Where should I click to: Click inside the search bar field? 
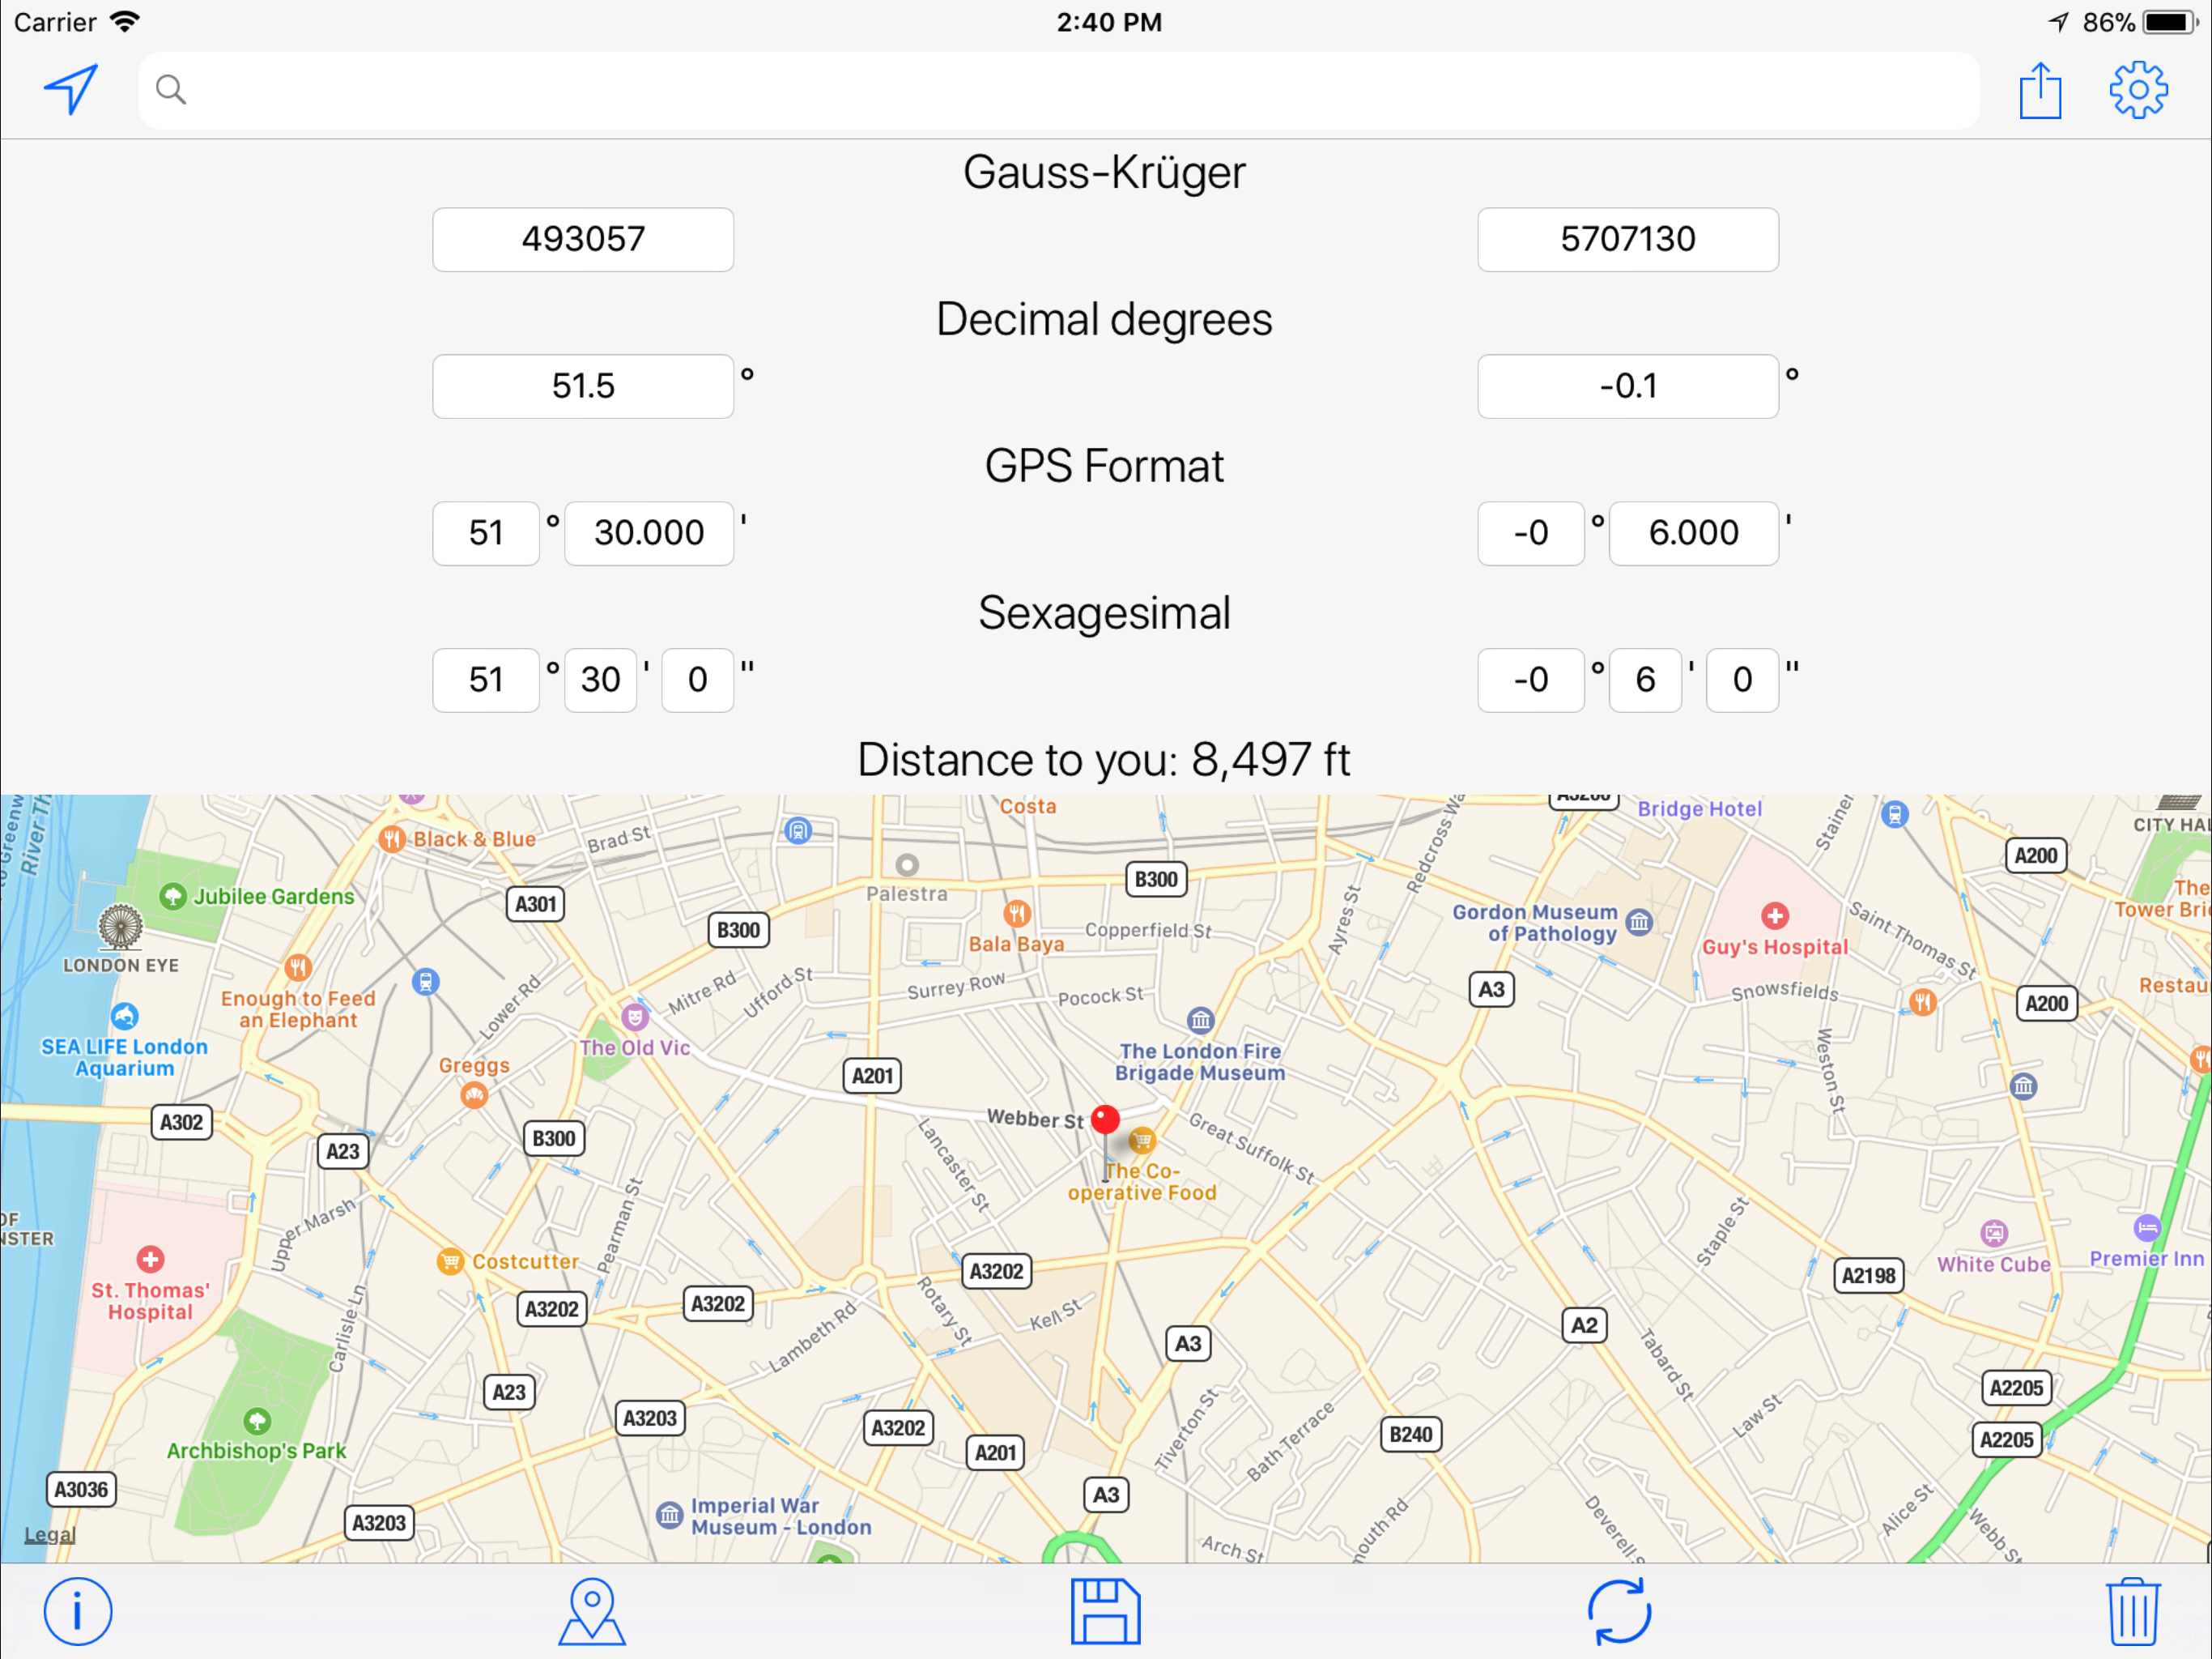pyautogui.click(x=1058, y=90)
